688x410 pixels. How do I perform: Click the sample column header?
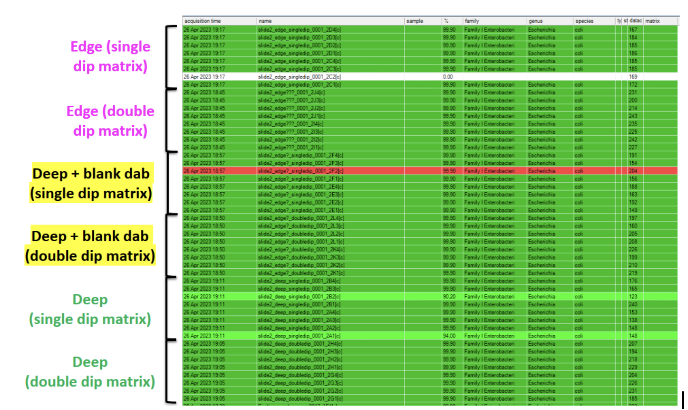click(x=423, y=21)
